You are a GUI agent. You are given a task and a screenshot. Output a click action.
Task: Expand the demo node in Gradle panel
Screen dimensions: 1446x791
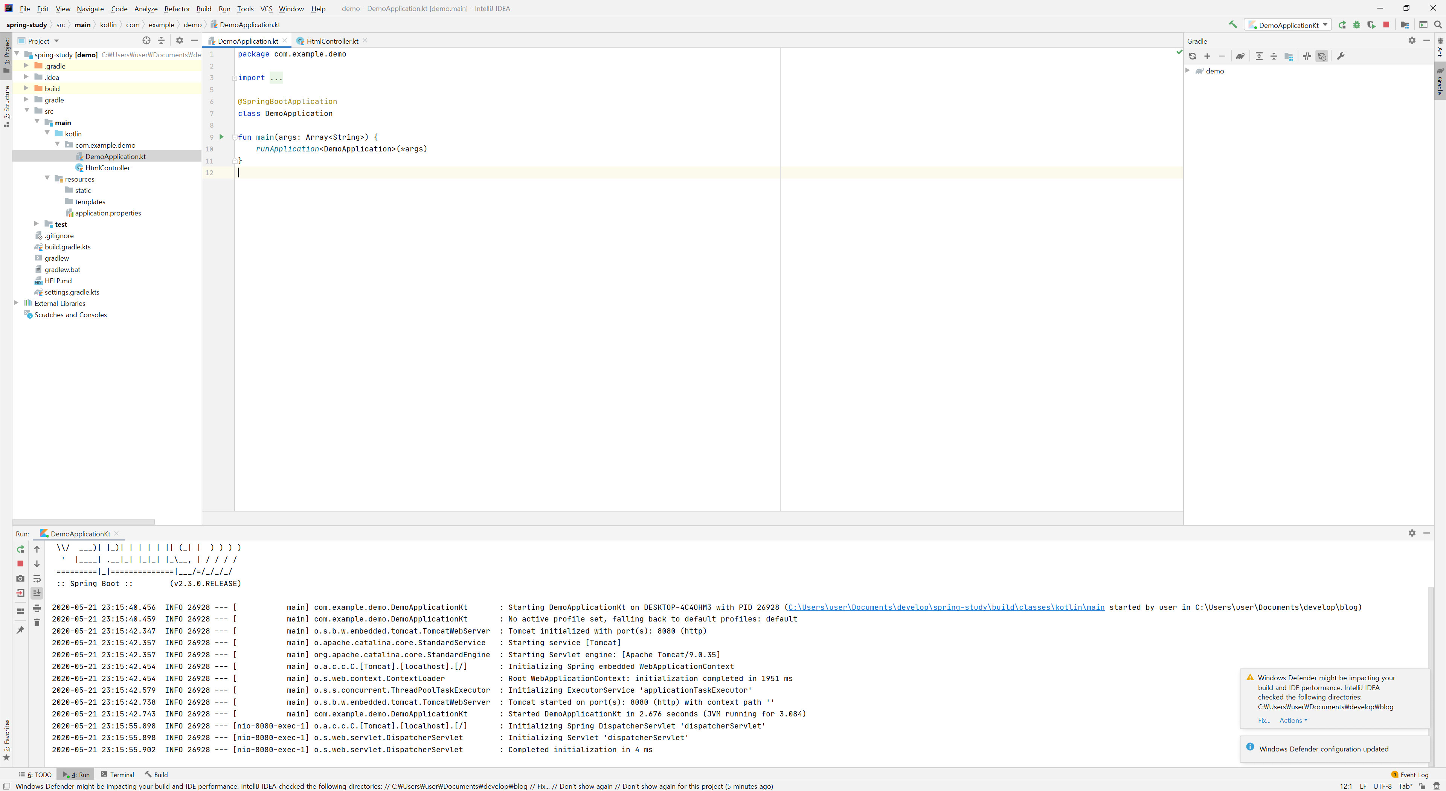(1188, 71)
